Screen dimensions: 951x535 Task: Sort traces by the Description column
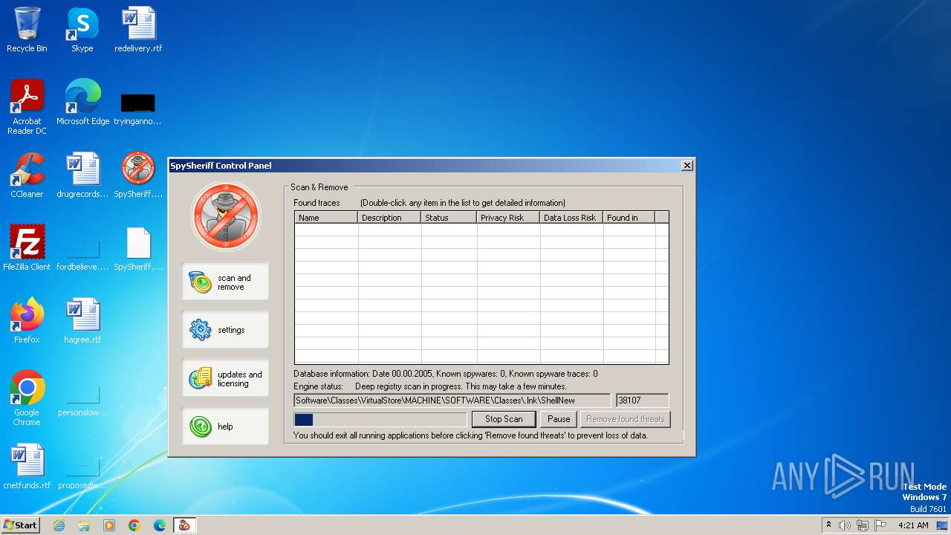point(389,218)
